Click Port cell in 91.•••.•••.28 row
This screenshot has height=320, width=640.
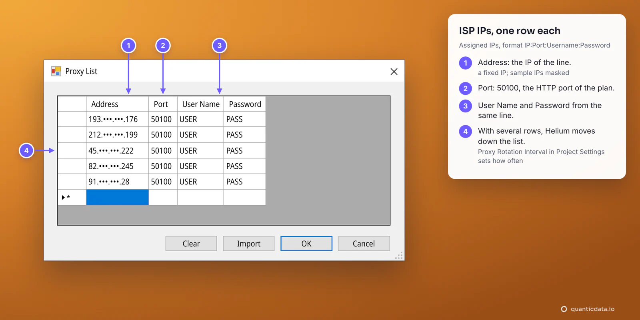point(163,182)
